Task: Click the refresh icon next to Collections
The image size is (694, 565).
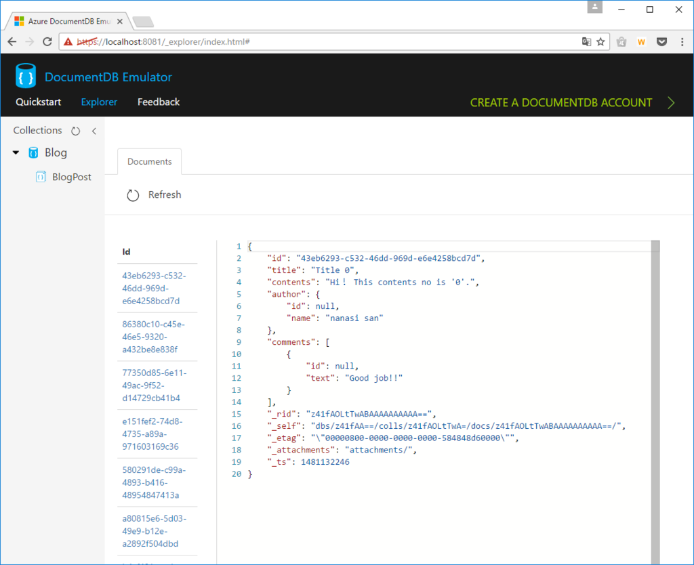Action: (x=75, y=130)
